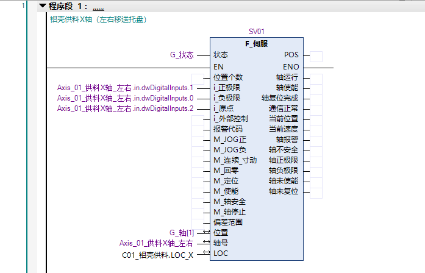Click the empty 轴运行 output box
This screenshot has height=273, width=425.
click(x=316, y=77)
